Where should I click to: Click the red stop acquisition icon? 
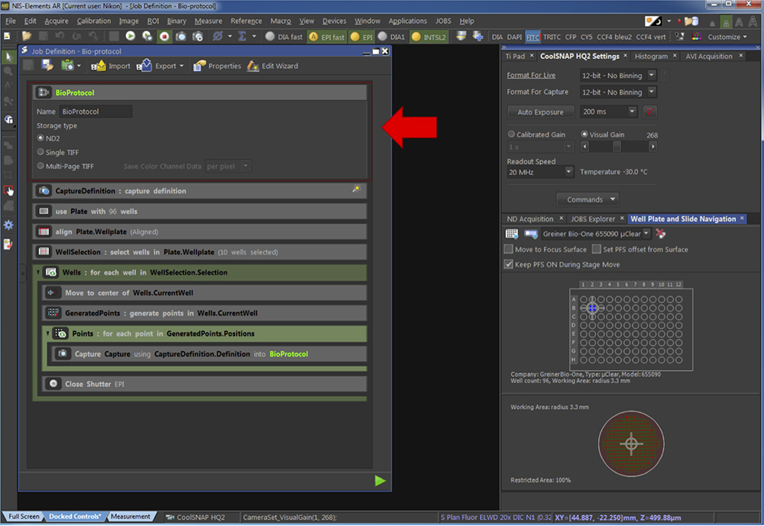tap(164, 37)
